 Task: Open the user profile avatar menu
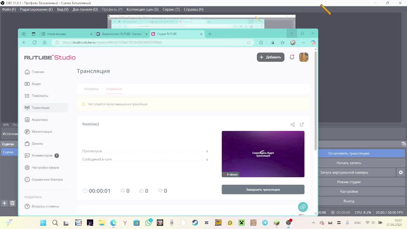click(x=304, y=57)
